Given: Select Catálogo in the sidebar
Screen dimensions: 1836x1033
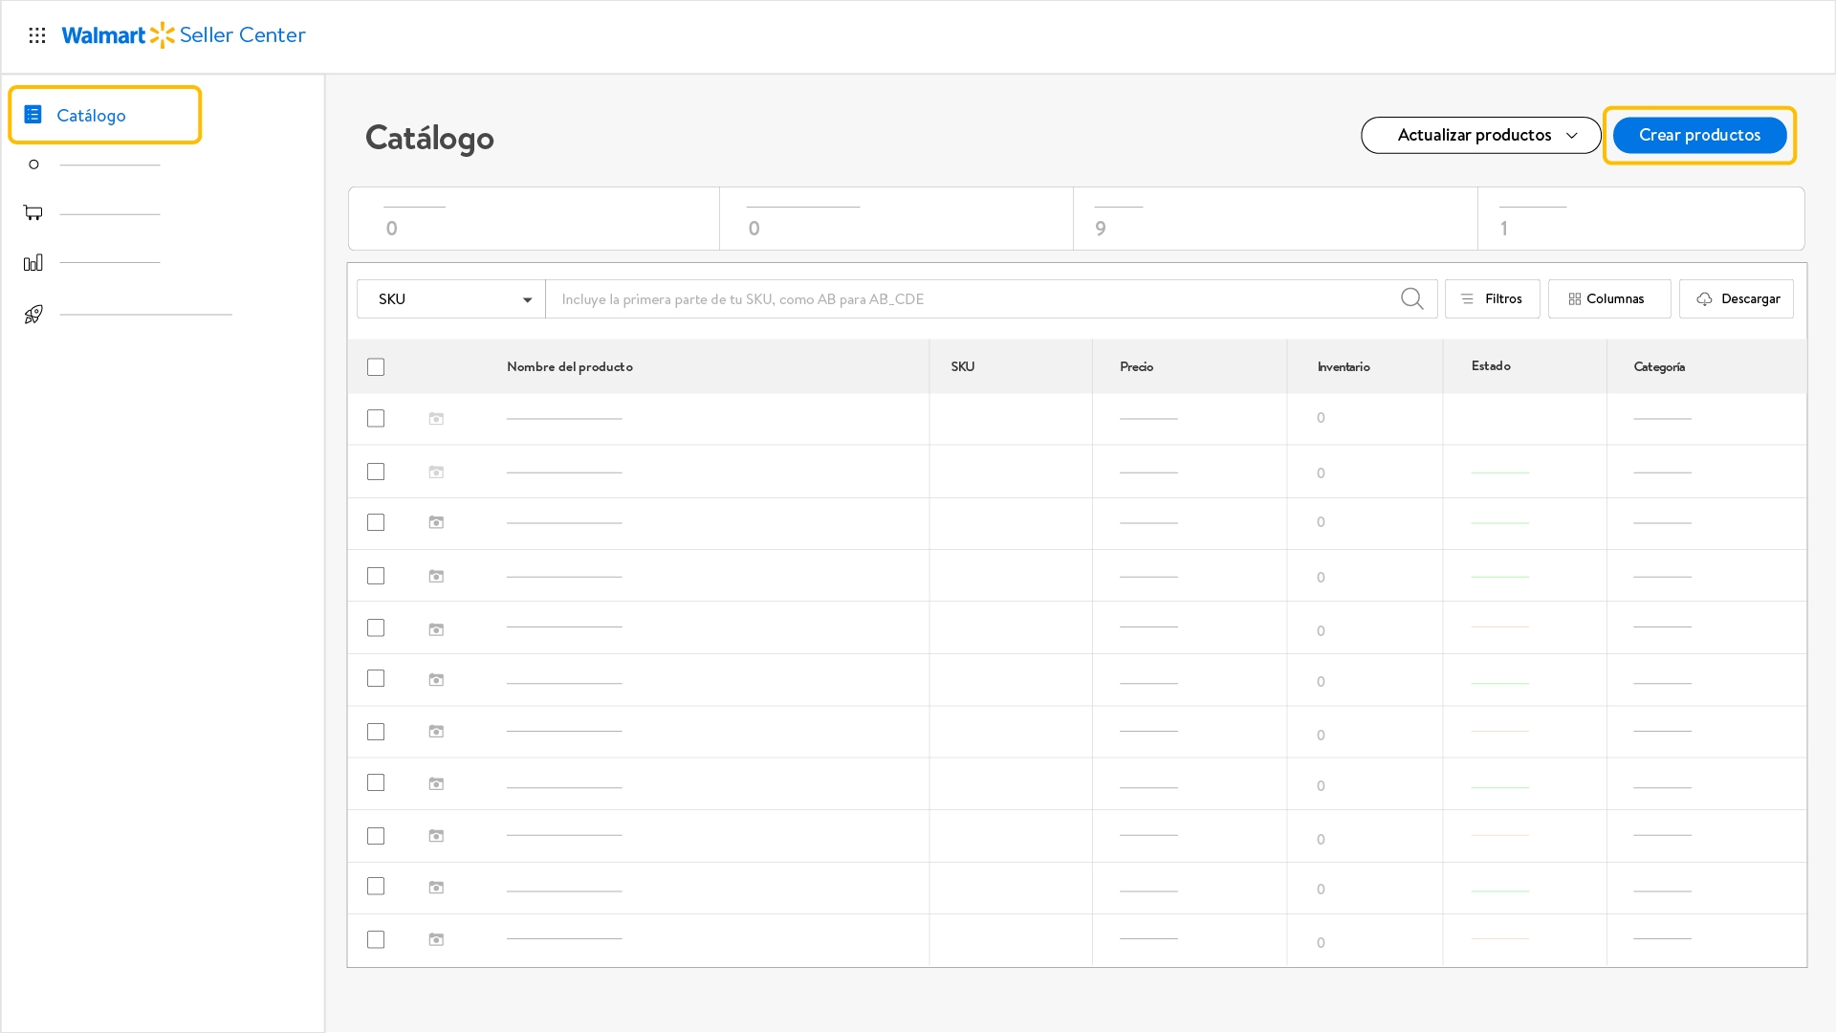Looking at the screenshot, I should pyautogui.click(x=105, y=115).
